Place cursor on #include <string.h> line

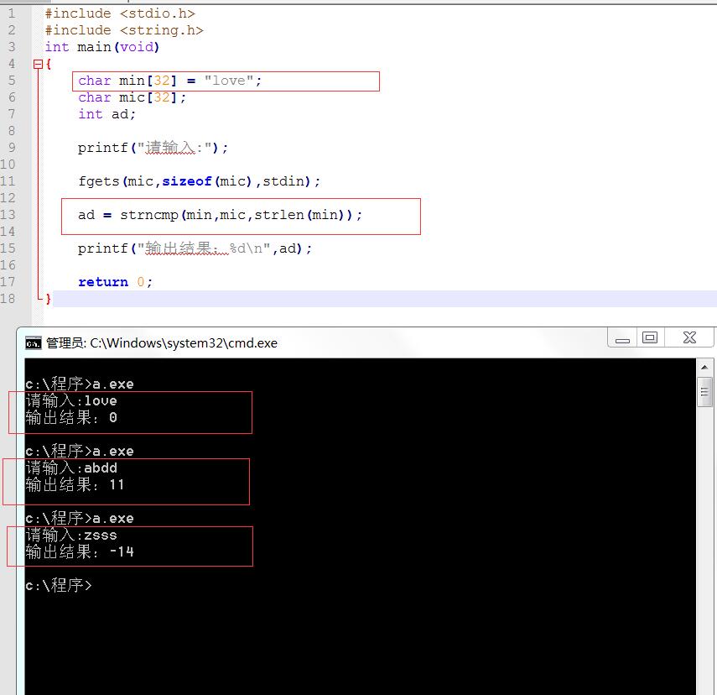[124, 30]
